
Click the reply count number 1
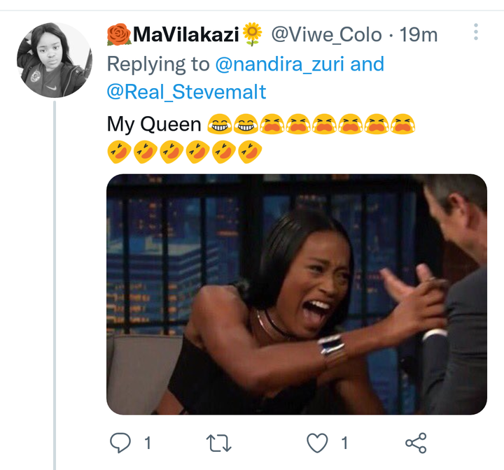point(148,443)
